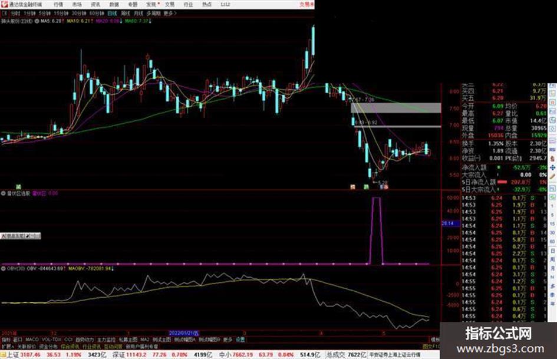This screenshot has height=359, width=557.
Task: Open the 资讯 menu
Action: 95,4
